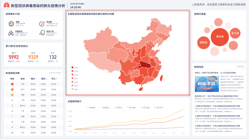Toggle the 新增死亡 legend series

pos(118,107)
